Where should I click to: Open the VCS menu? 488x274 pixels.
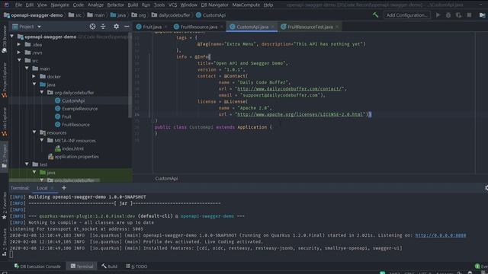172,5
